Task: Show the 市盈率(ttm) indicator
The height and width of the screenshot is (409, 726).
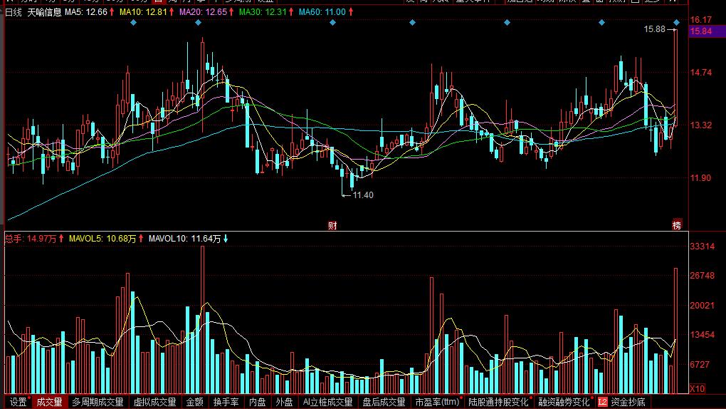Action: tap(438, 402)
